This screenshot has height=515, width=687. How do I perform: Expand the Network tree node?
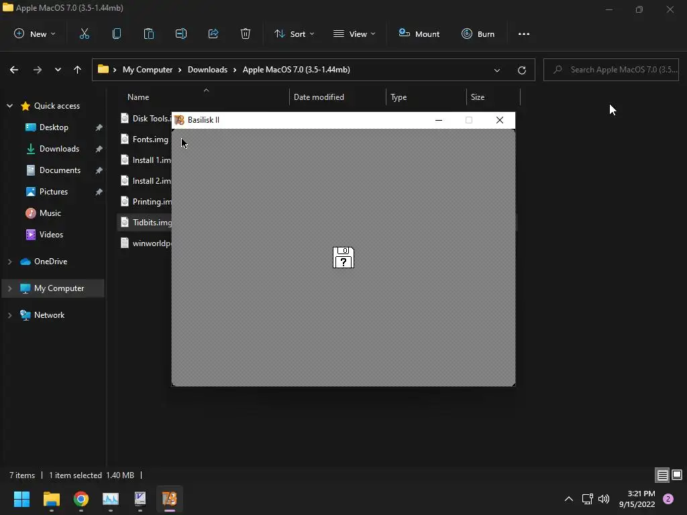(x=9, y=315)
